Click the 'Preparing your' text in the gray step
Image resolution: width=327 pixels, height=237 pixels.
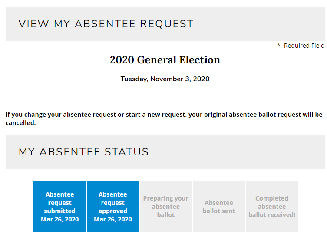[166, 198]
